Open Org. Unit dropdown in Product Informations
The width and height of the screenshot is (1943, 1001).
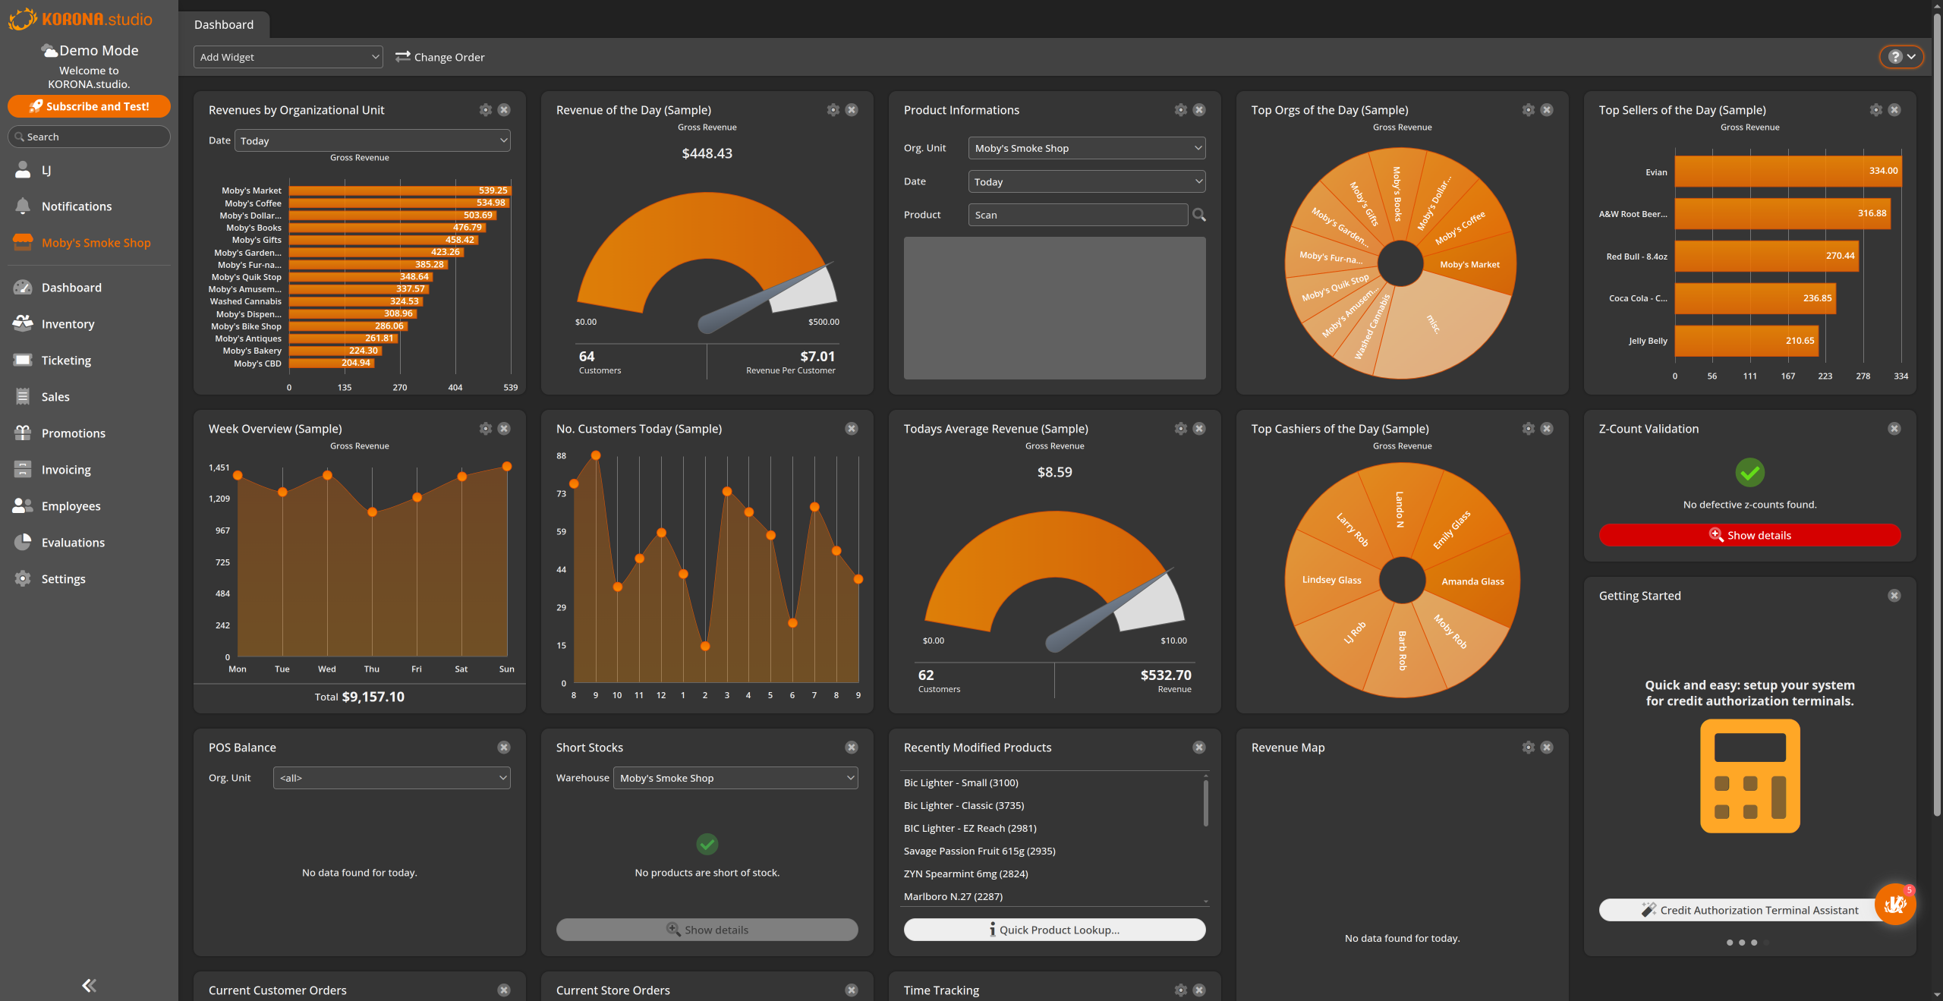point(1087,148)
